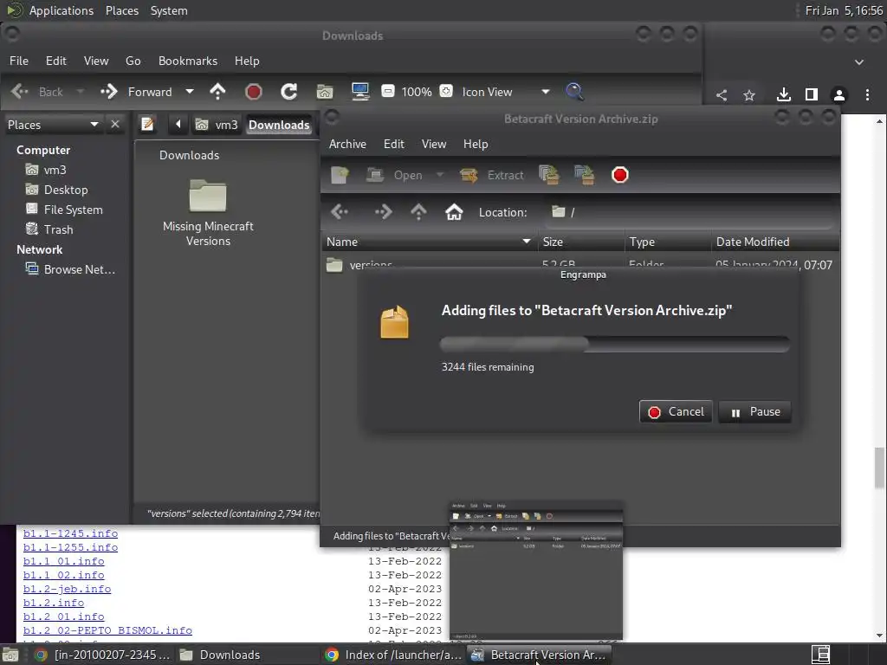The height and width of the screenshot is (665, 887).
Task: Click the red Stop icon in Engrampa toolbar
Action: (x=620, y=175)
